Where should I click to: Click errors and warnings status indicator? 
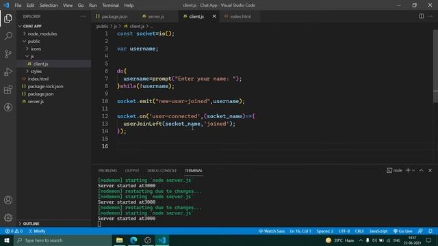click(x=14, y=231)
